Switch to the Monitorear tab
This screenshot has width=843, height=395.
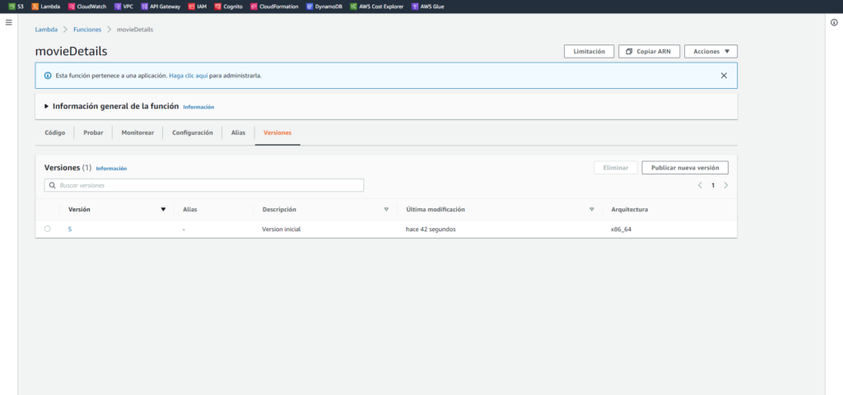pyautogui.click(x=137, y=132)
